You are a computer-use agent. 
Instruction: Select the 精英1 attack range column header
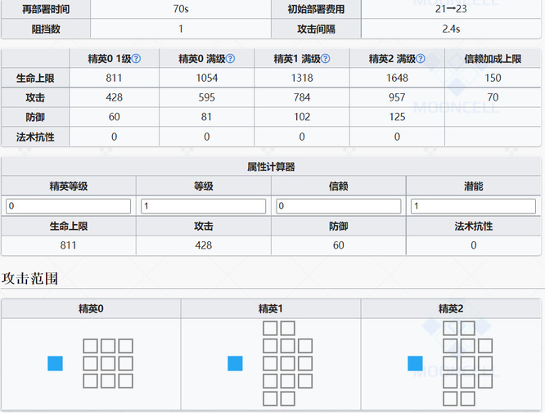pyautogui.click(x=271, y=308)
